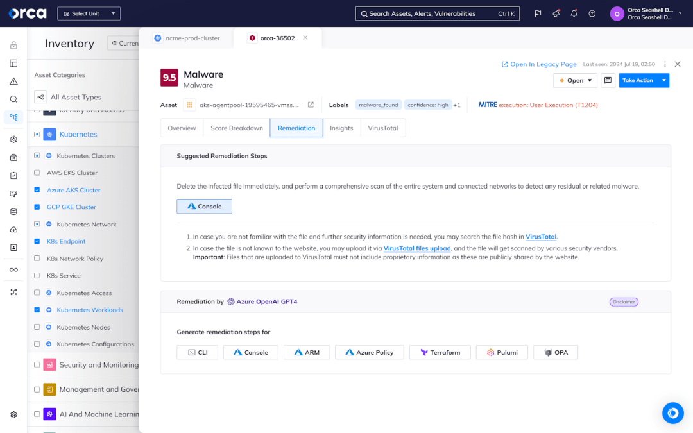Open the cloud icon in left sidebar
Image resolution: width=693 pixels, height=433 pixels.
(13, 230)
